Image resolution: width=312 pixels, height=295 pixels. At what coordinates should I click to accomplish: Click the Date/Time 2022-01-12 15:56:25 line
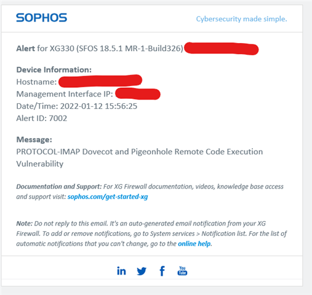[x=77, y=106]
